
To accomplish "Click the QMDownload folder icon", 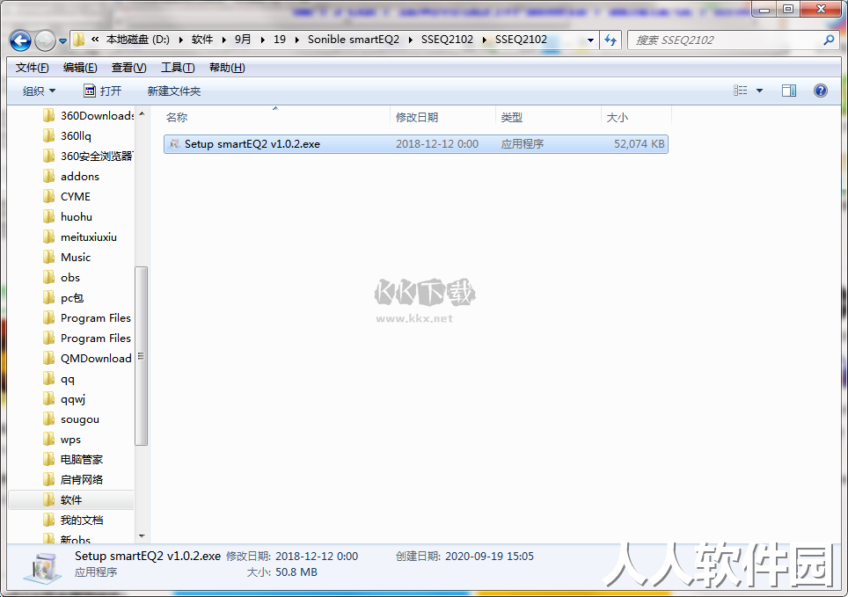I will point(48,358).
